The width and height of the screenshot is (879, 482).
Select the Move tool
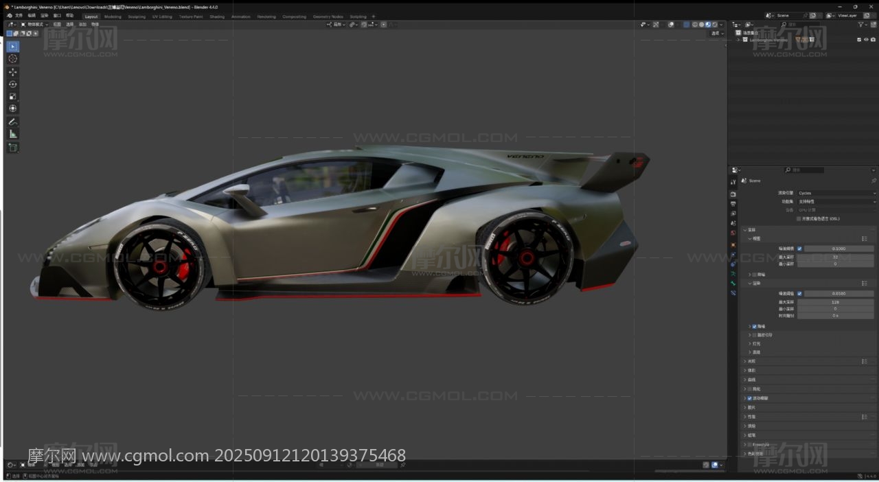coord(12,72)
